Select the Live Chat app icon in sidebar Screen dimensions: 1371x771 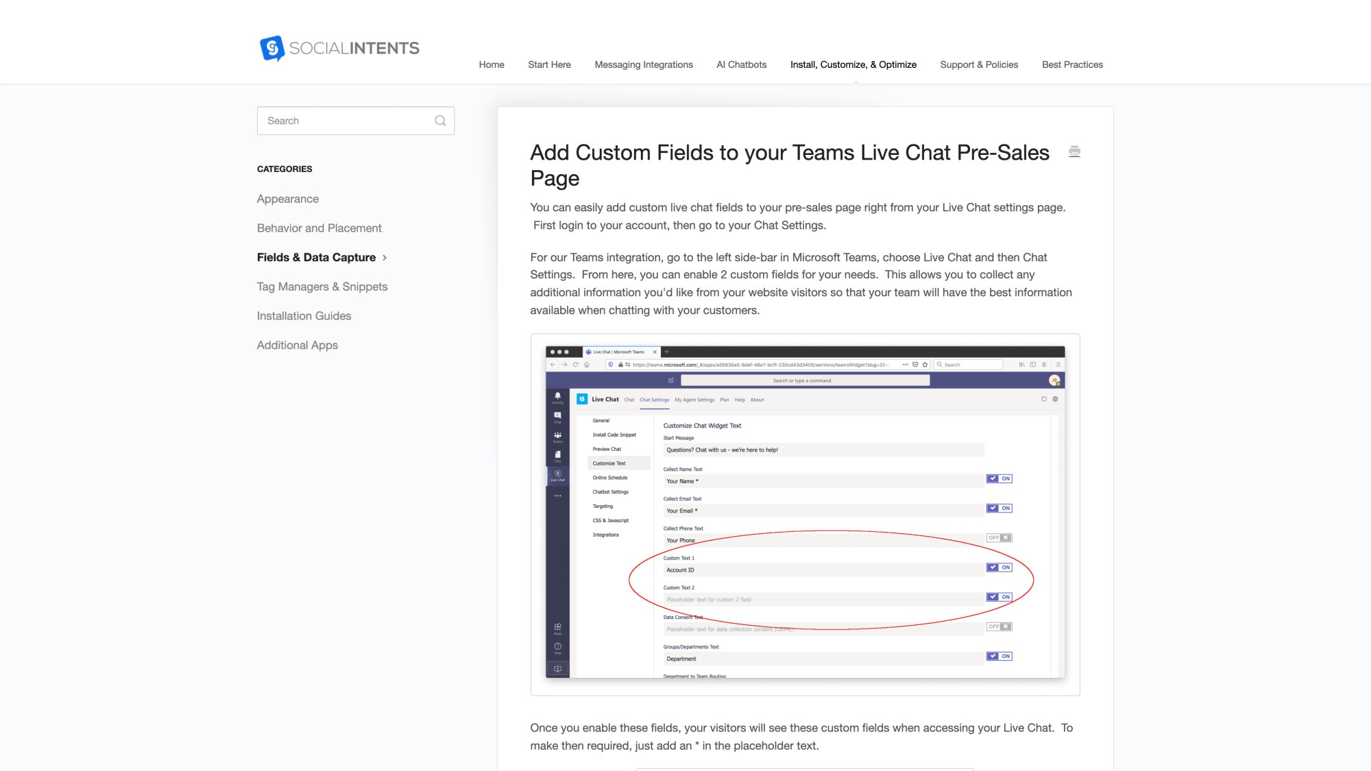click(557, 474)
